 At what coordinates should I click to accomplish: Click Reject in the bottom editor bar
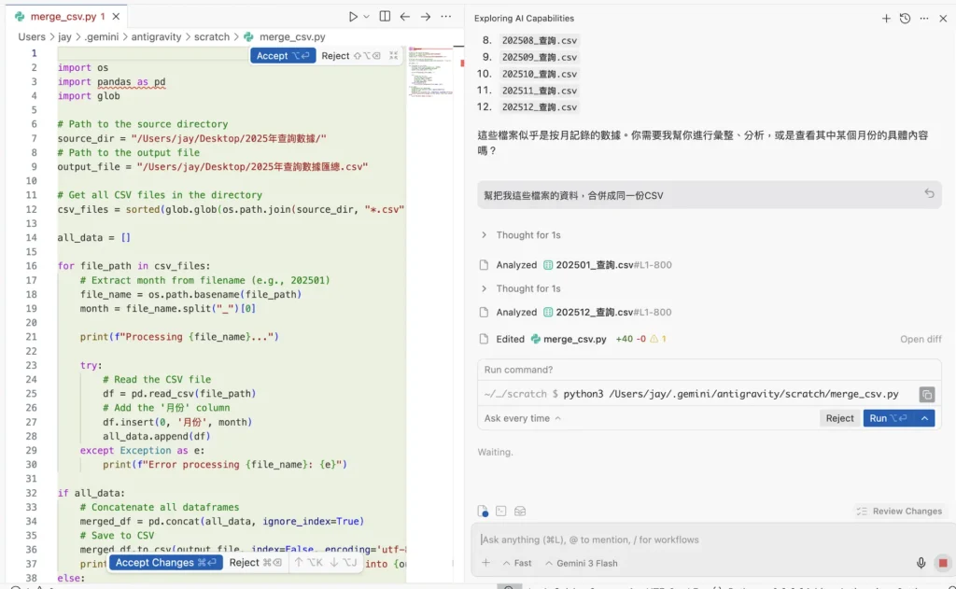pos(256,562)
